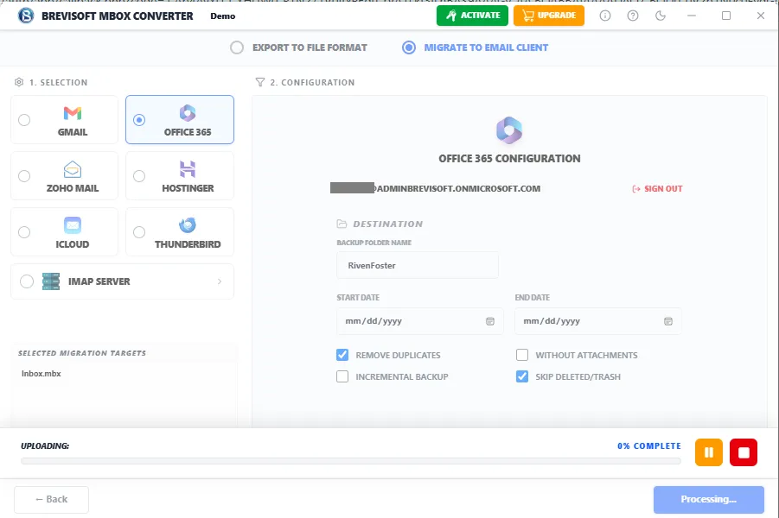Select the Hostinger radio button
The height and width of the screenshot is (518, 779).
pos(139,176)
